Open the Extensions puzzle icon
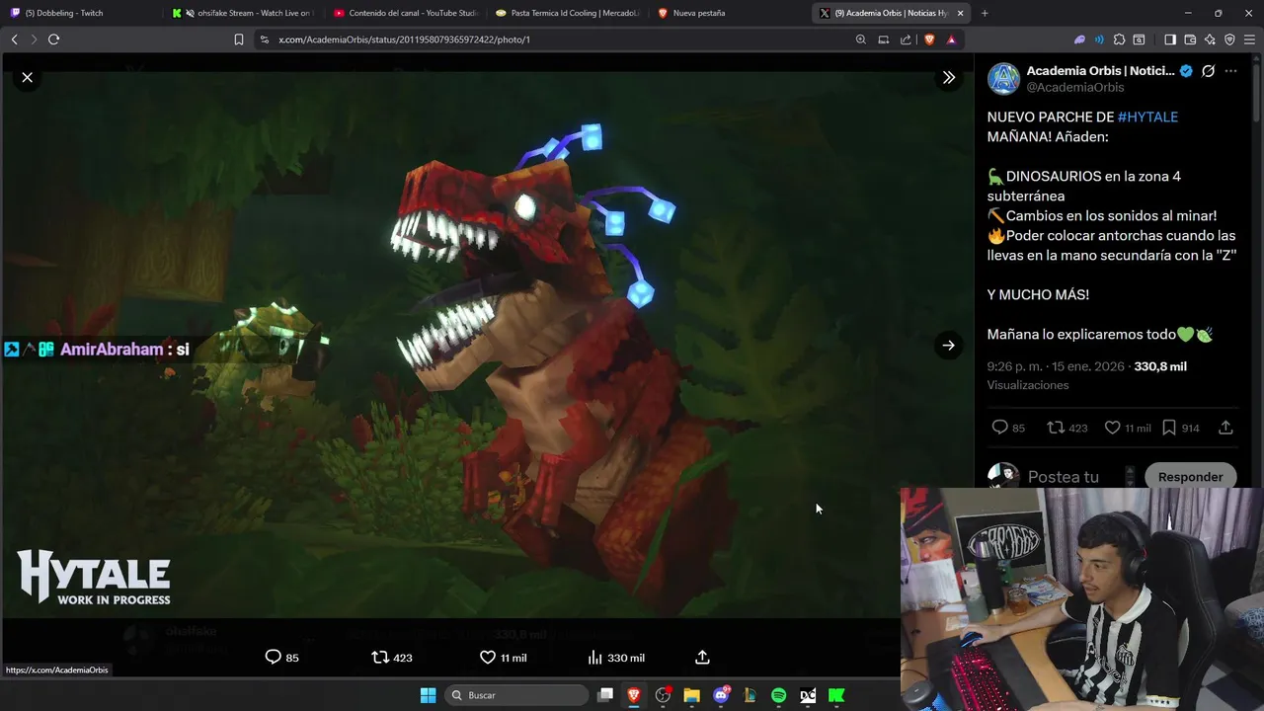The image size is (1264, 711). [x=1119, y=39]
